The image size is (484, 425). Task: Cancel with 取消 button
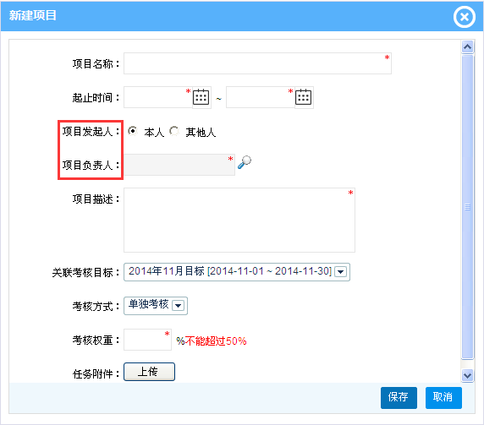443,398
